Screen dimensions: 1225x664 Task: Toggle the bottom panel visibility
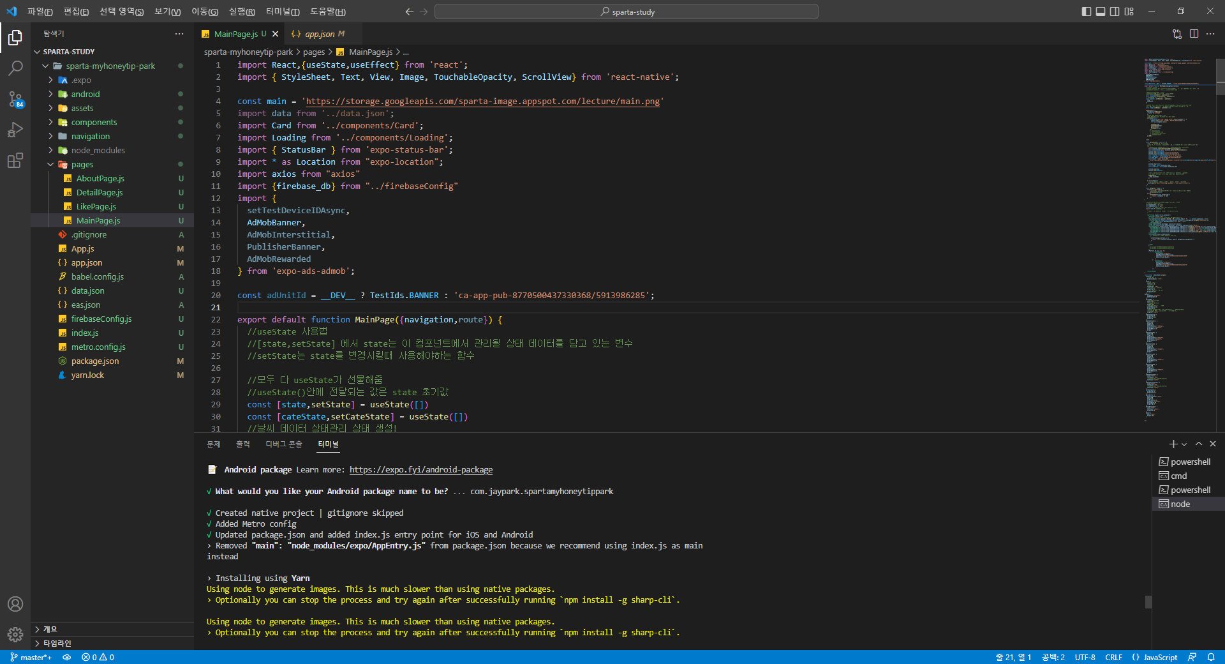tap(1101, 11)
